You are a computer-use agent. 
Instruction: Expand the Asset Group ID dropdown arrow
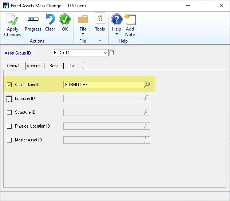click(x=106, y=53)
